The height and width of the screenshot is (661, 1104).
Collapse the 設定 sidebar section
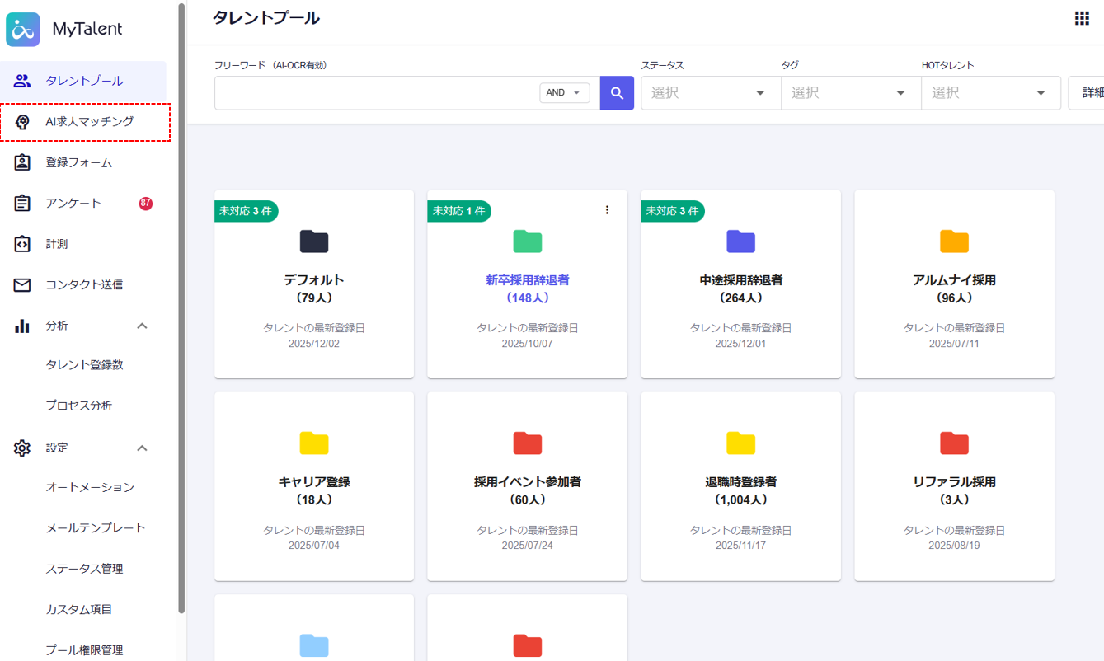tap(142, 448)
